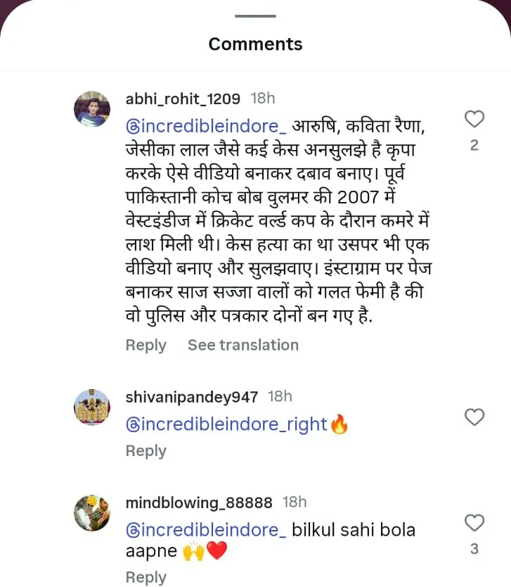Reply to mindblowing_88888's comment
The height and width of the screenshot is (587, 511).
[x=145, y=578]
